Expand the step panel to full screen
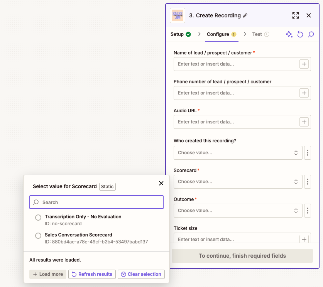The image size is (323, 287). (x=296, y=15)
